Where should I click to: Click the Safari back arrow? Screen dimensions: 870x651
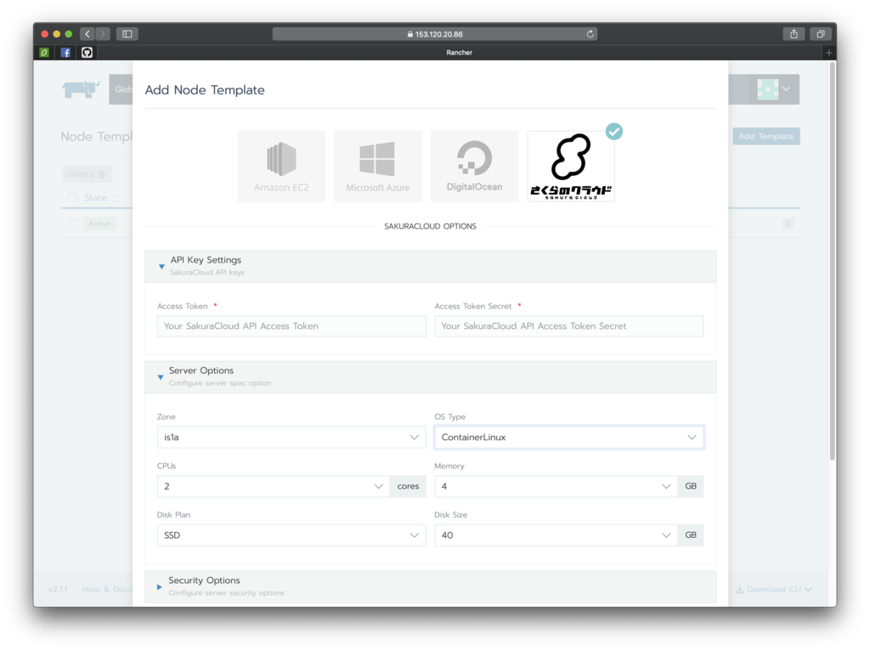point(88,34)
